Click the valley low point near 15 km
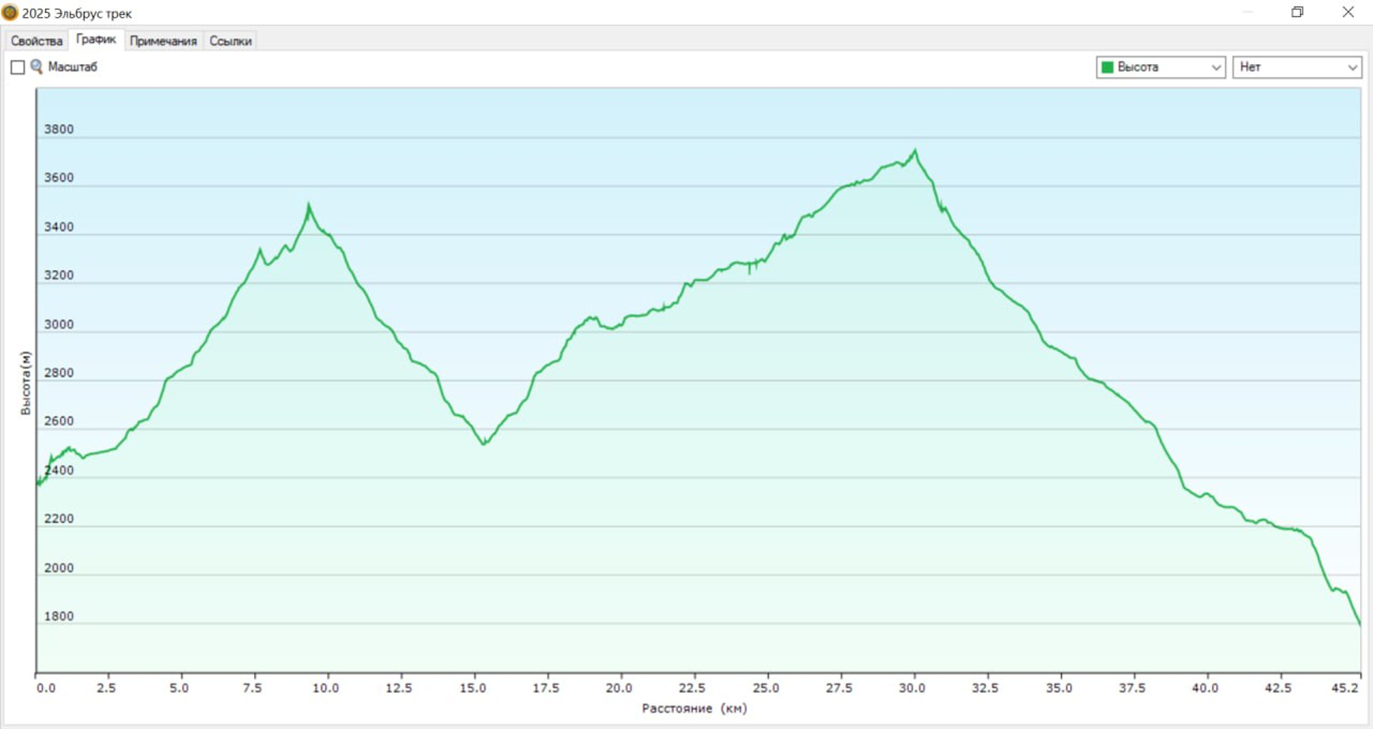The image size is (1373, 729). pyautogui.click(x=483, y=443)
